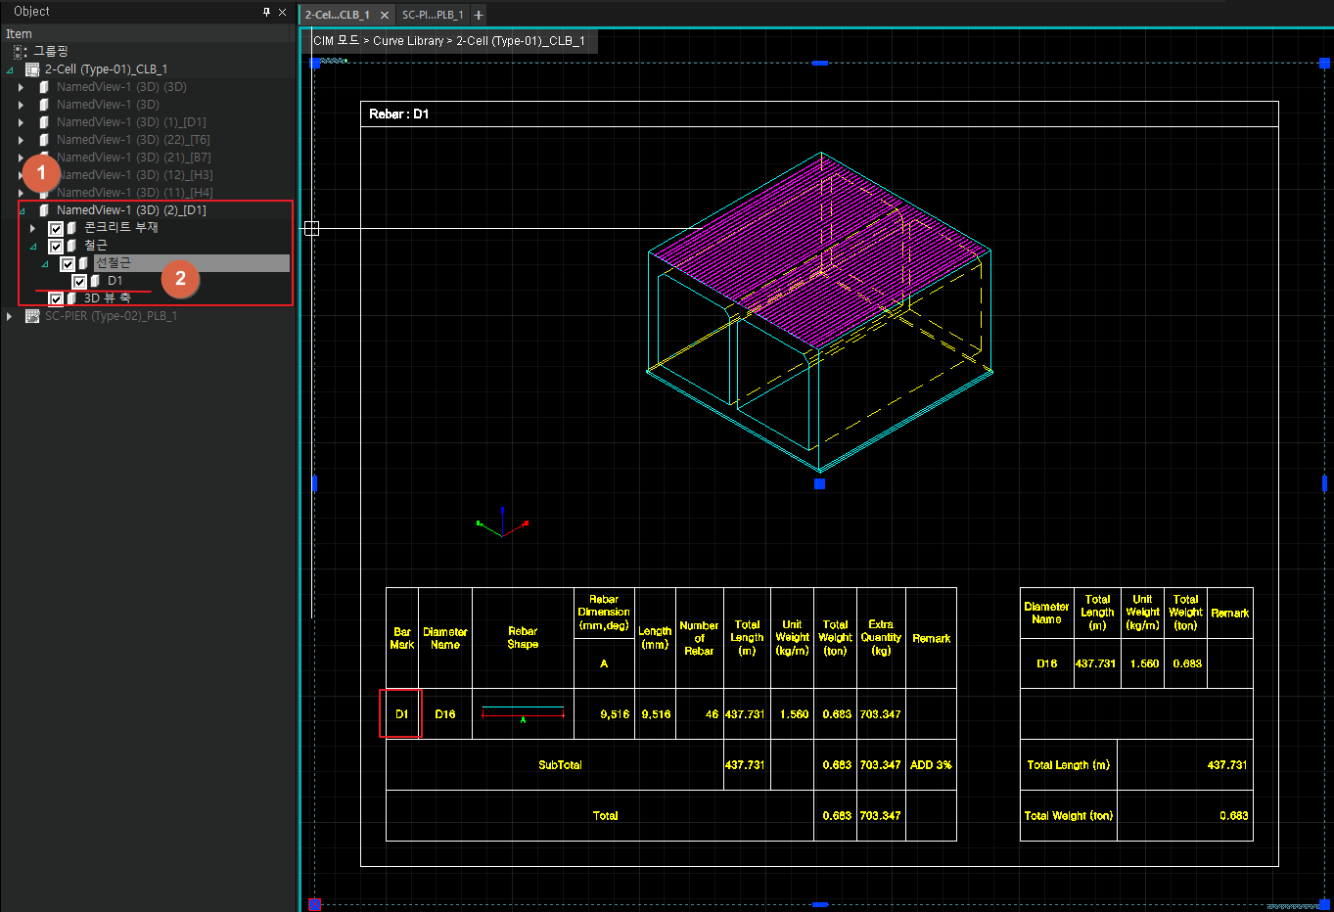Click the 콘크리트 부재 item icon

tap(71, 228)
